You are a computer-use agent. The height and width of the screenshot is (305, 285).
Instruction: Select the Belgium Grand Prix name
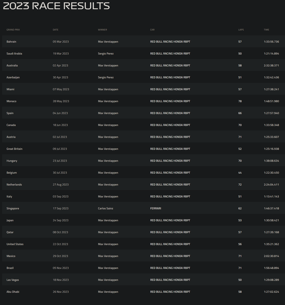tap(11, 173)
